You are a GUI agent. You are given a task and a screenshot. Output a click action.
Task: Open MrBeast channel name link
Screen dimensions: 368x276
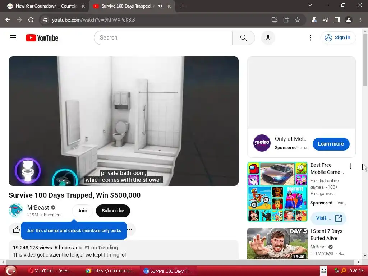point(38,207)
